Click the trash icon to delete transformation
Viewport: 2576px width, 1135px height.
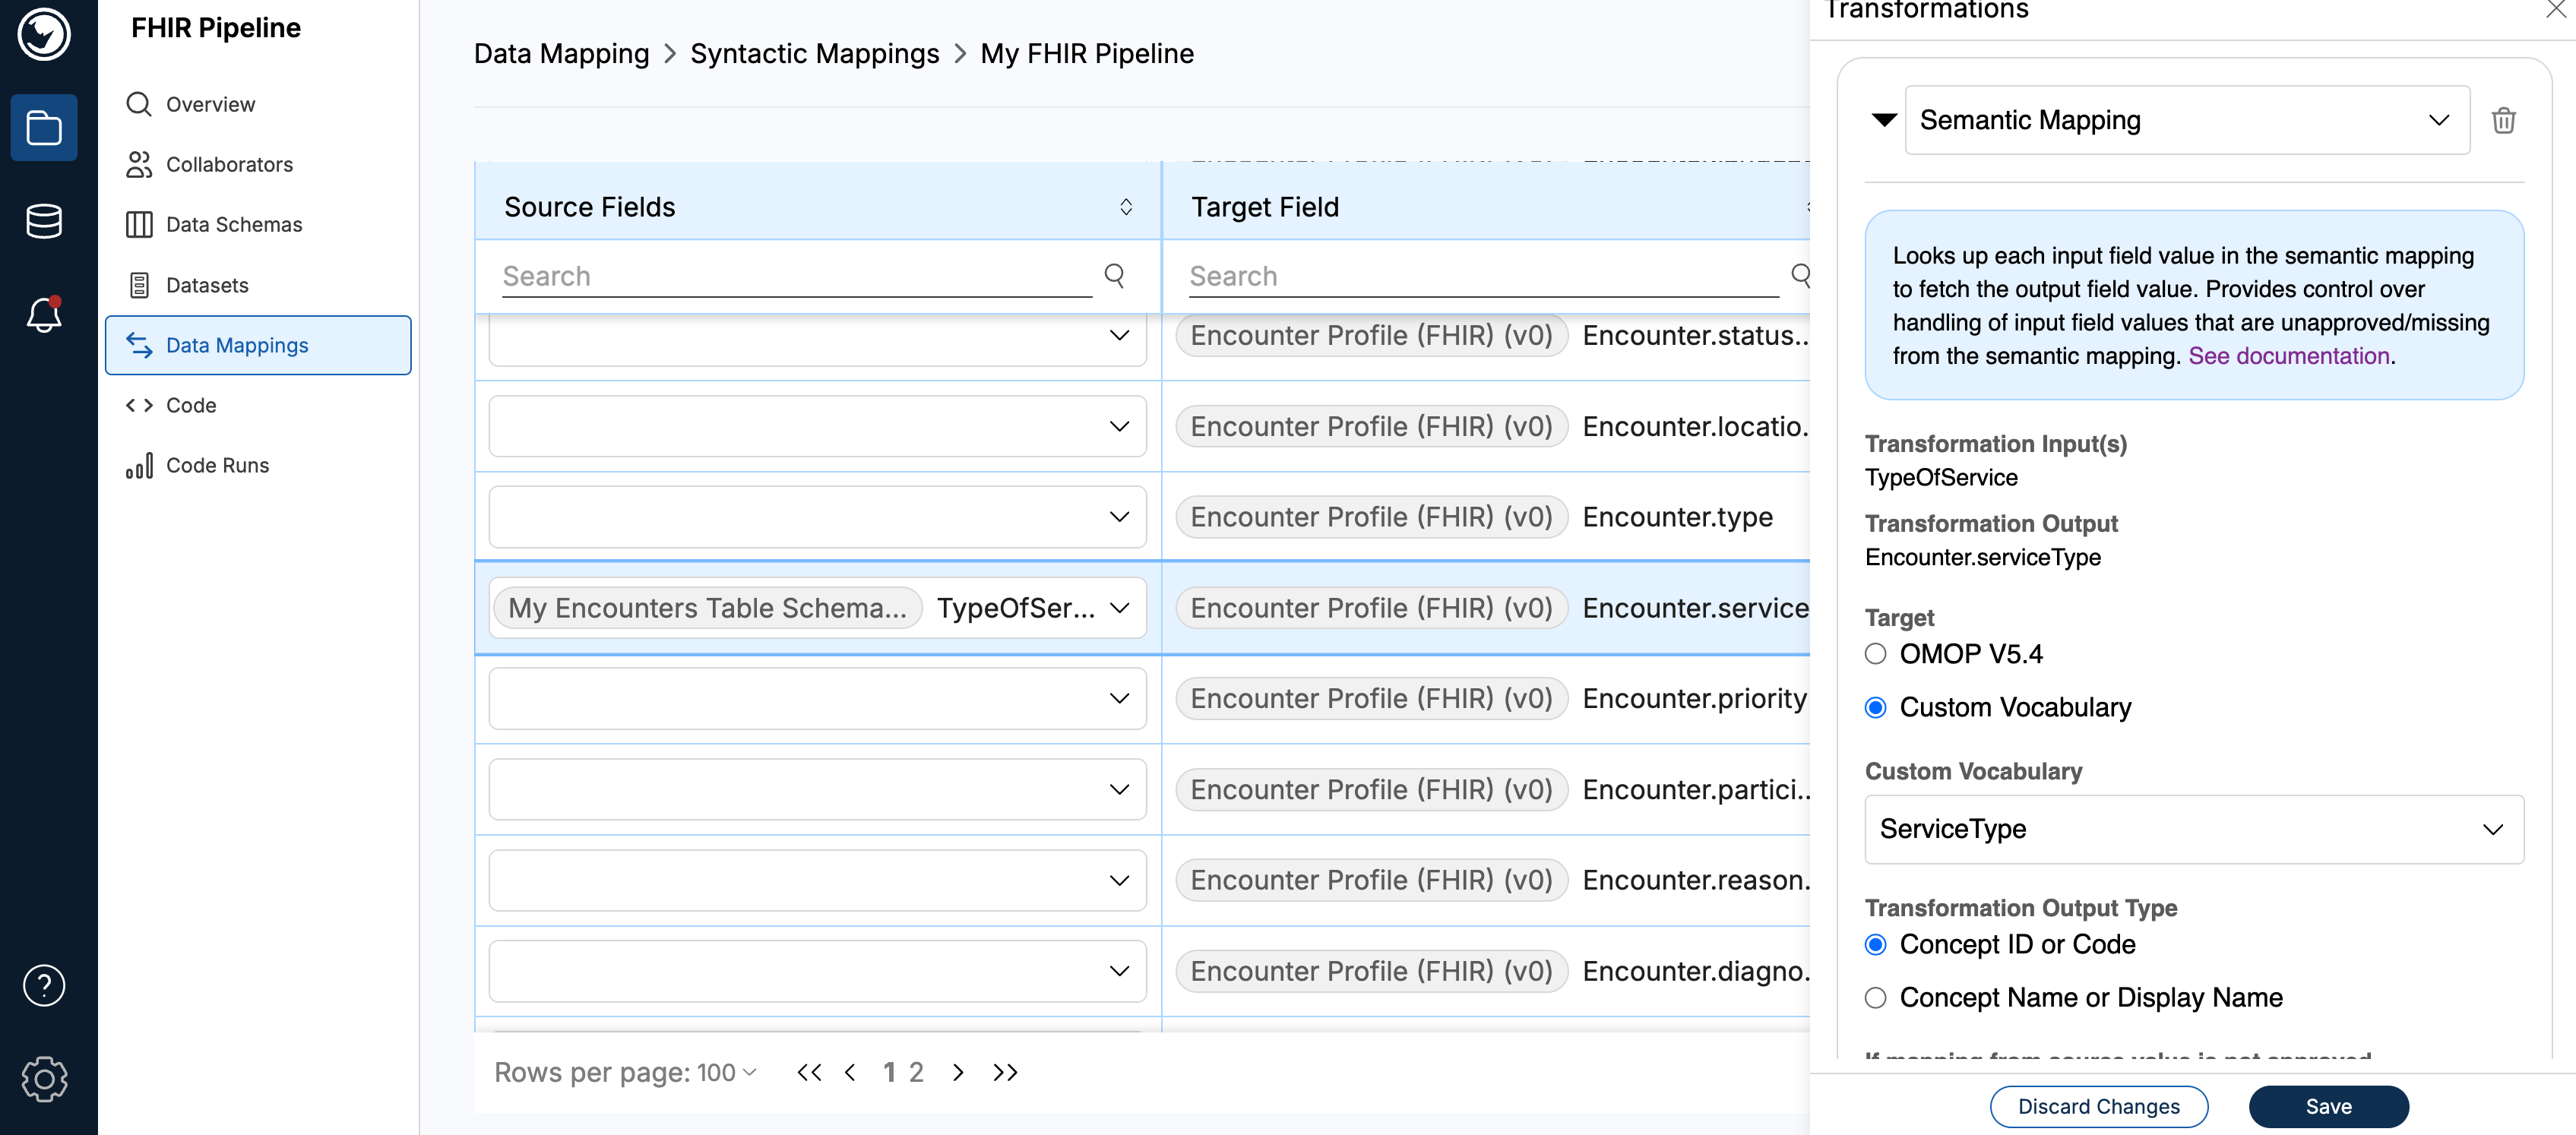pos(2503,120)
